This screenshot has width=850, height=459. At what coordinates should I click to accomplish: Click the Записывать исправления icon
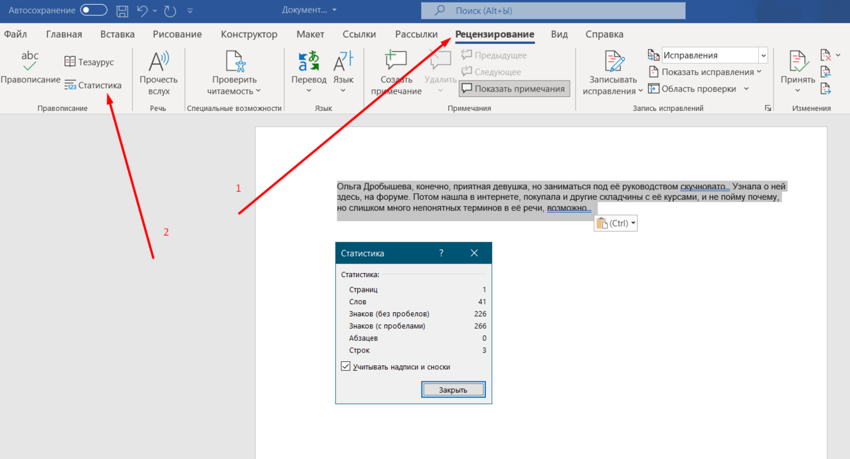tap(613, 62)
